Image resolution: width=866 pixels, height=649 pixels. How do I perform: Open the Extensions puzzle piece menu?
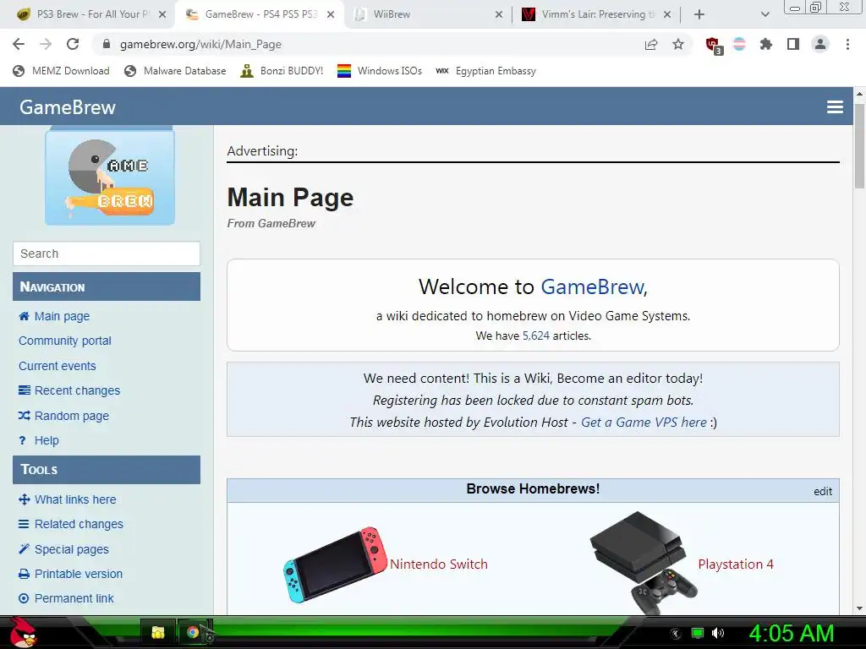[x=766, y=44]
